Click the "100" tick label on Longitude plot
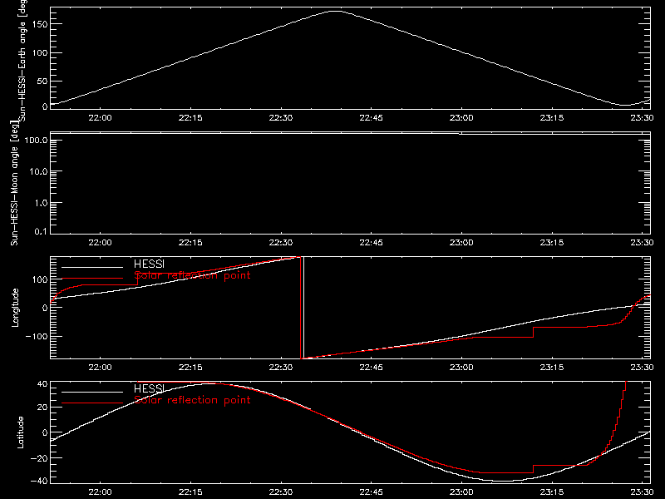 pos(40,279)
